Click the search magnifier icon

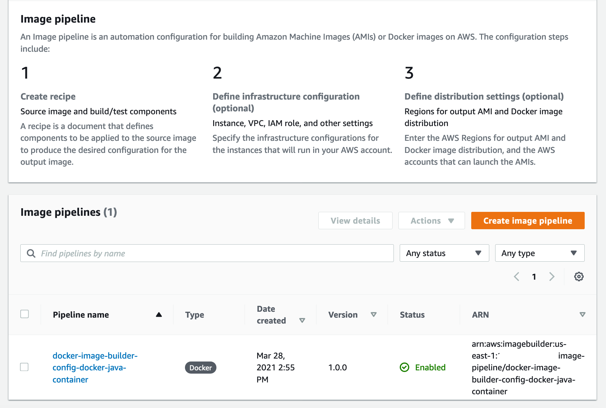(x=31, y=253)
